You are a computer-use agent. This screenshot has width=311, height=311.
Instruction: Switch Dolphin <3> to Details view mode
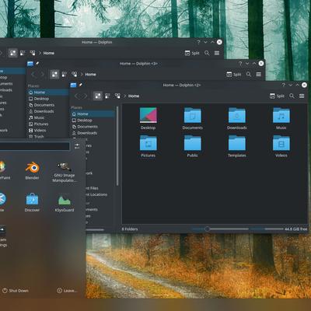(74, 75)
